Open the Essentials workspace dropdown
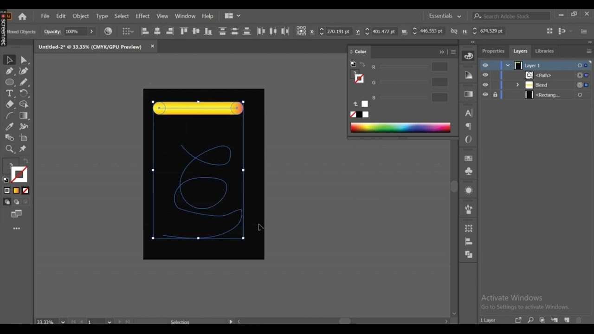 445,16
